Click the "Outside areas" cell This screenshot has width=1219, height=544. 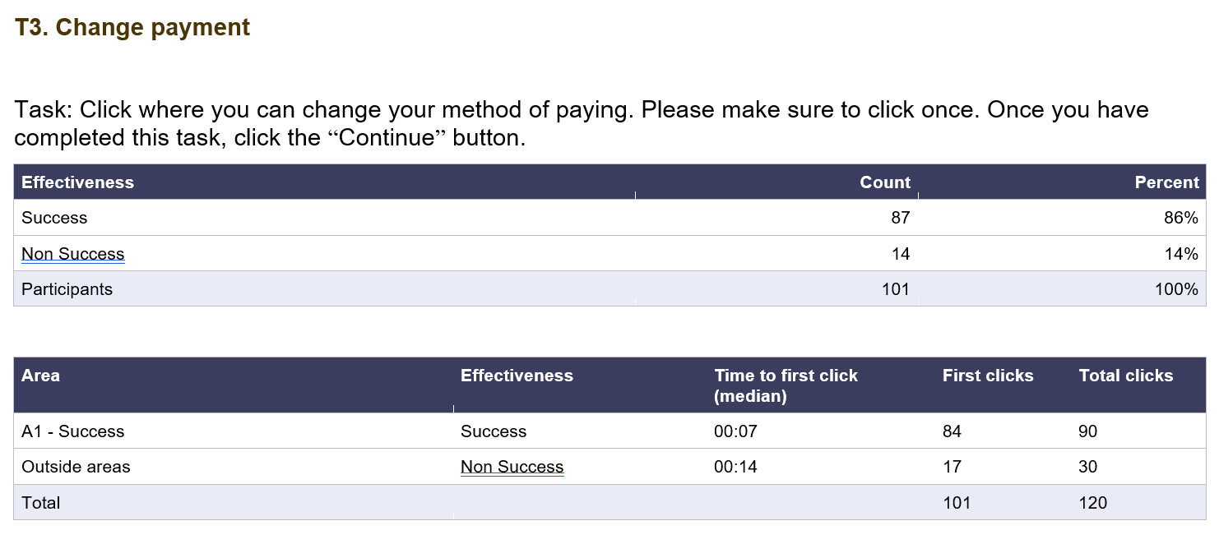pyautogui.click(x=76, y=467)
